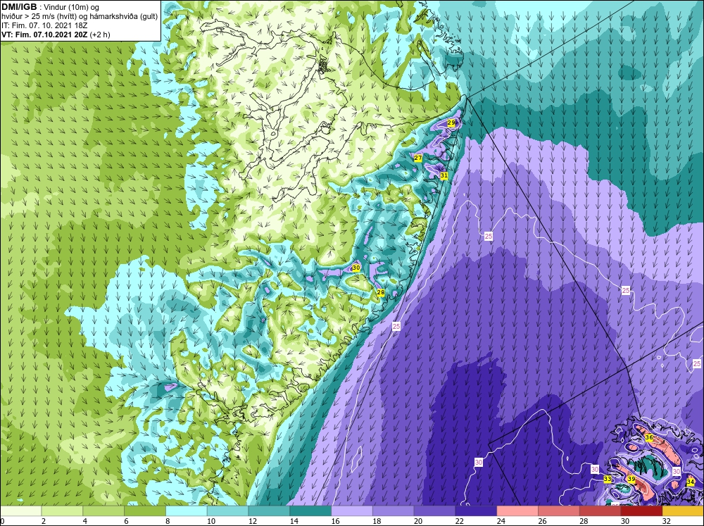The height and width of the screenshot is (526, 704).
Task: Click the yellow gust label 34
Action: (691, 482)
